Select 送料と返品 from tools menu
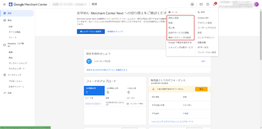This screenshot has width=262, height=129. click(x=173, y=18)
